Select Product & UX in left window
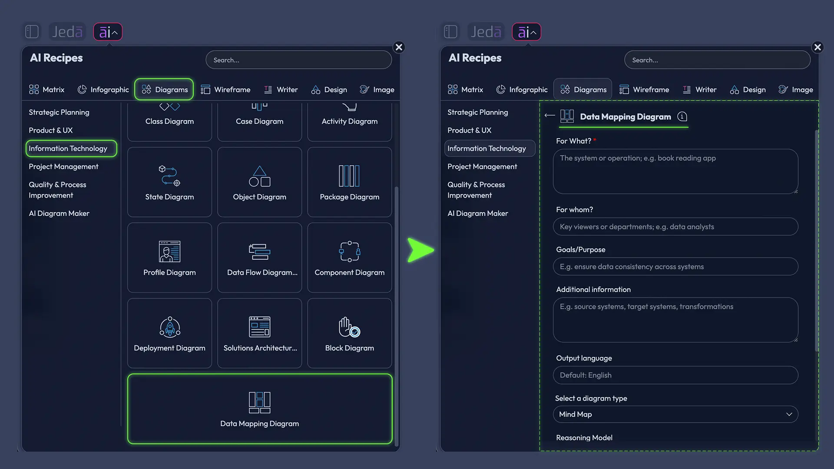 [51, 130]
